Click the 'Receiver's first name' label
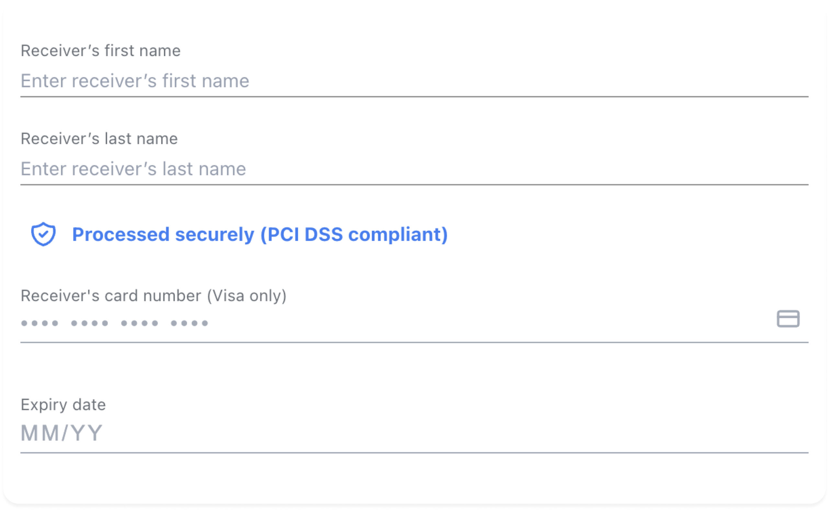Viewport: 829px width, 510px height. [x=100, y=51]
